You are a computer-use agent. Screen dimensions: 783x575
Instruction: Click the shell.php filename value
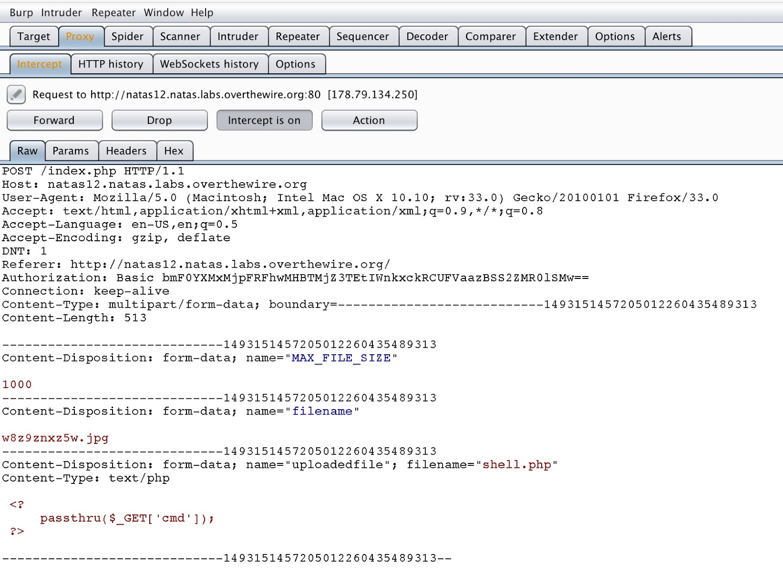pos(517,465)
